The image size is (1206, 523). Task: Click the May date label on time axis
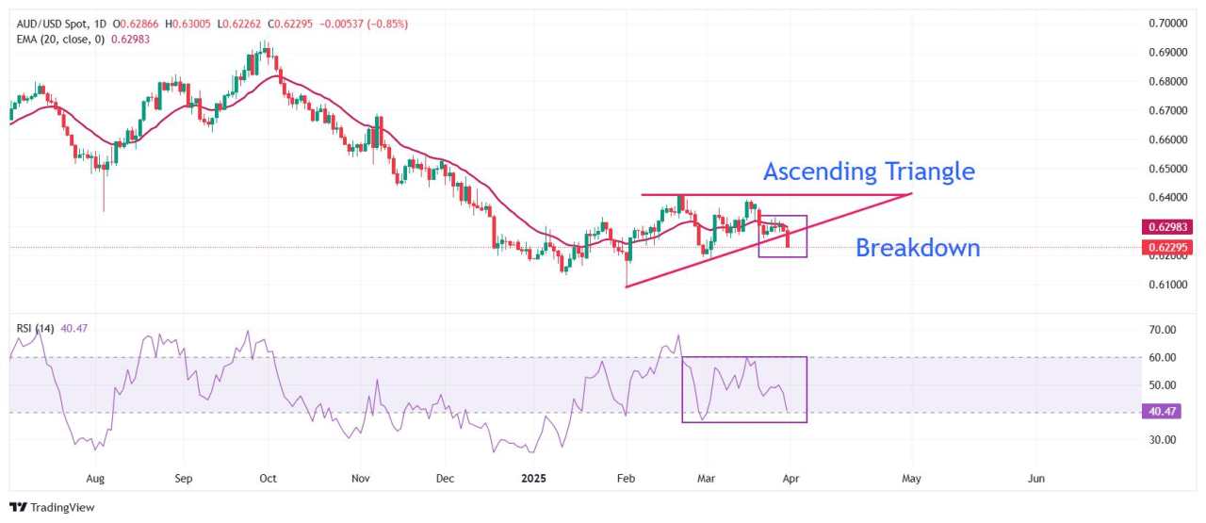[911, 479]
